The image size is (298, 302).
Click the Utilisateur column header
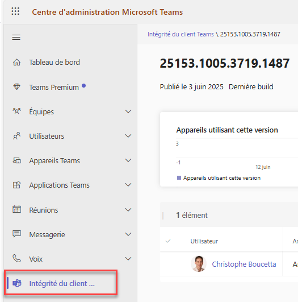coord(204,241)
